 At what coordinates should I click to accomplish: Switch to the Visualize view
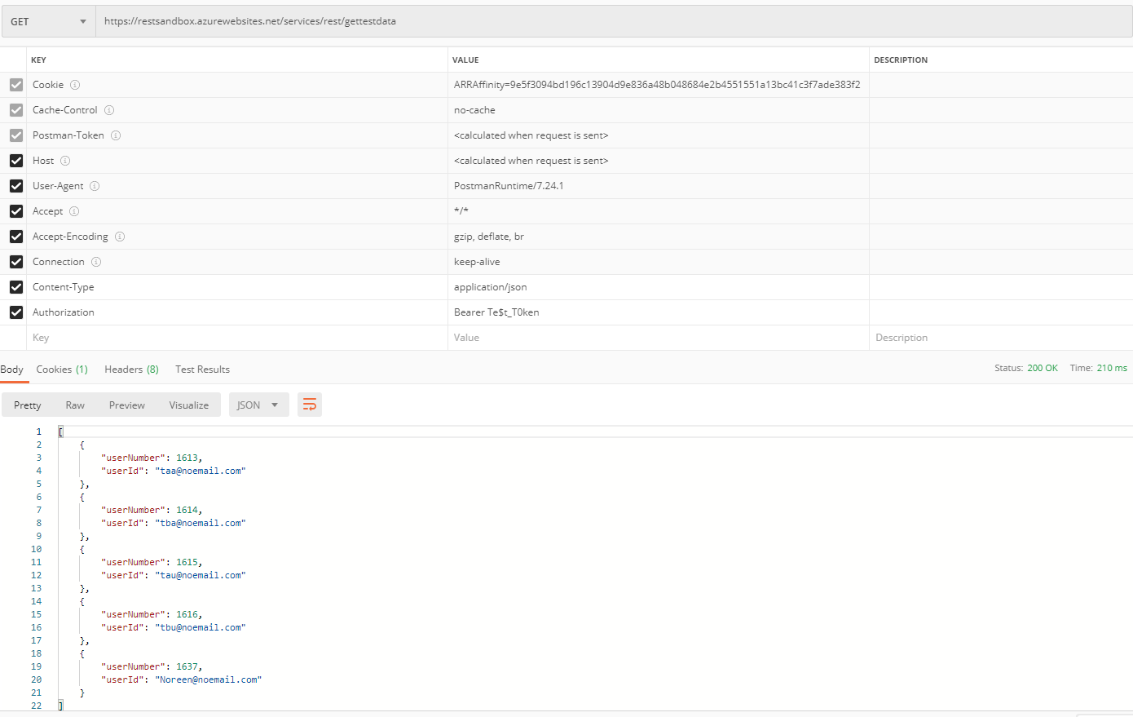(x=188, y=405)
